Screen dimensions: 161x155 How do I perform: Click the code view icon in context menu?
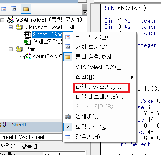(x=68, y=37)
